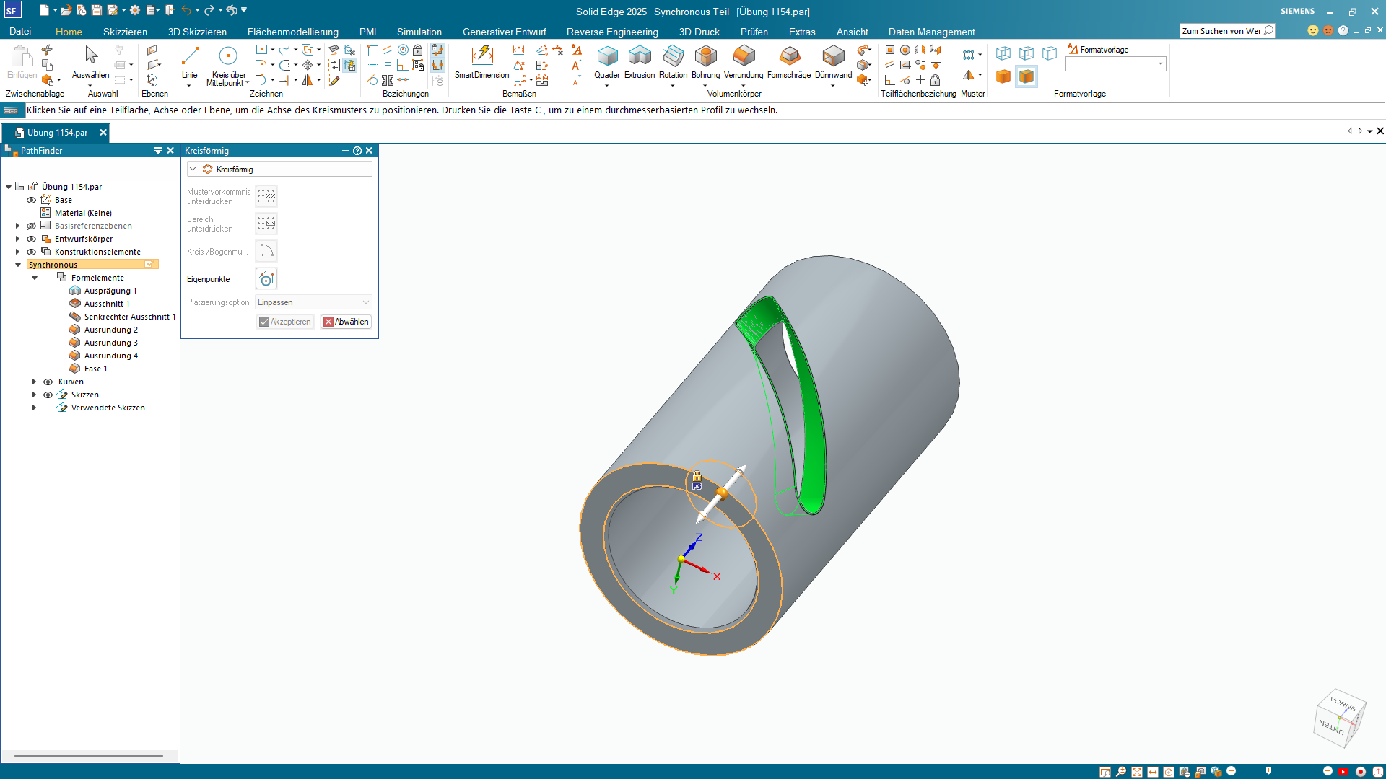Start the Rotation feature command
Image resolution: width=1386 pixels, height=779 pixels.
point(673,63)
